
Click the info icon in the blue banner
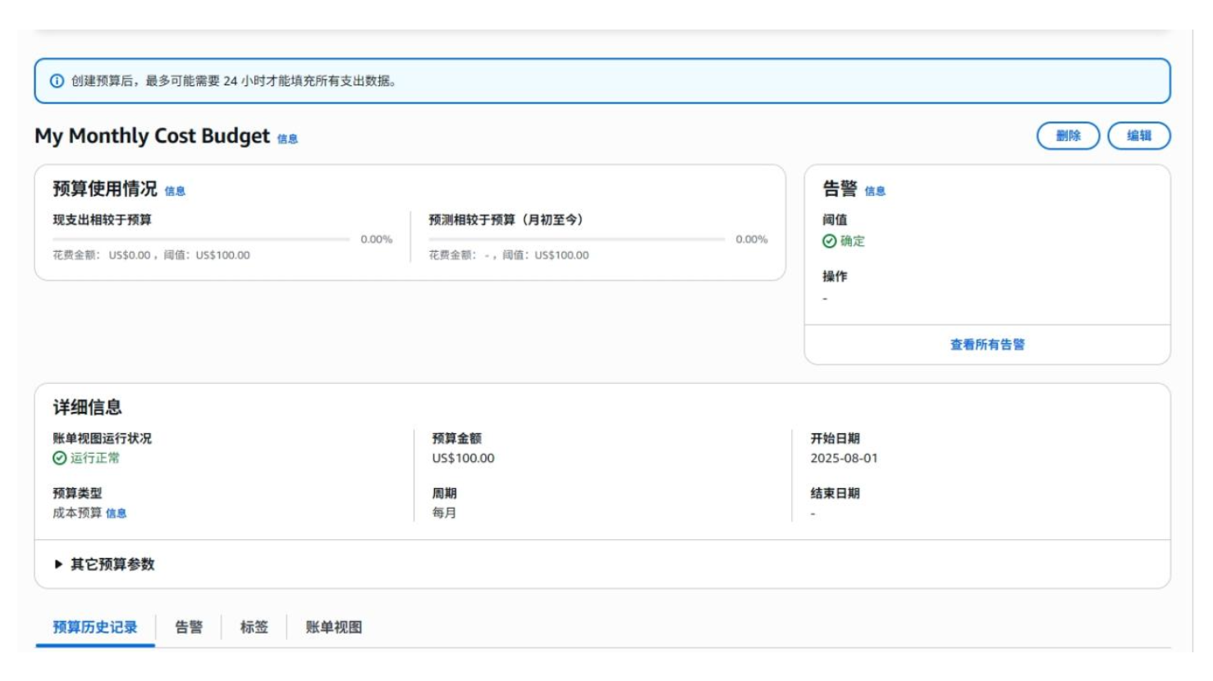point(57,81)
